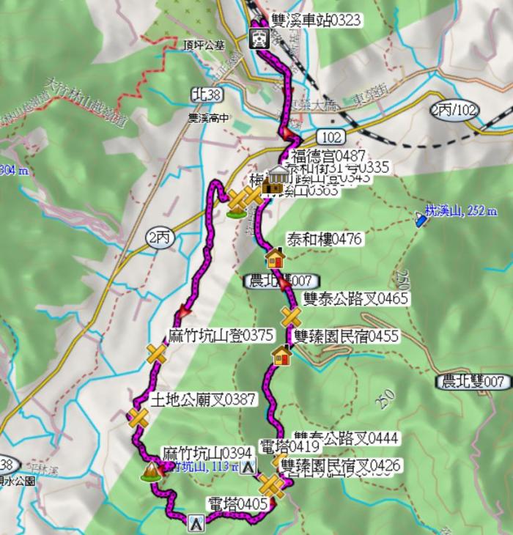513x535 pixels.
Task: Click the blue 枕溪山 summit marker
Action: [420, 219]
